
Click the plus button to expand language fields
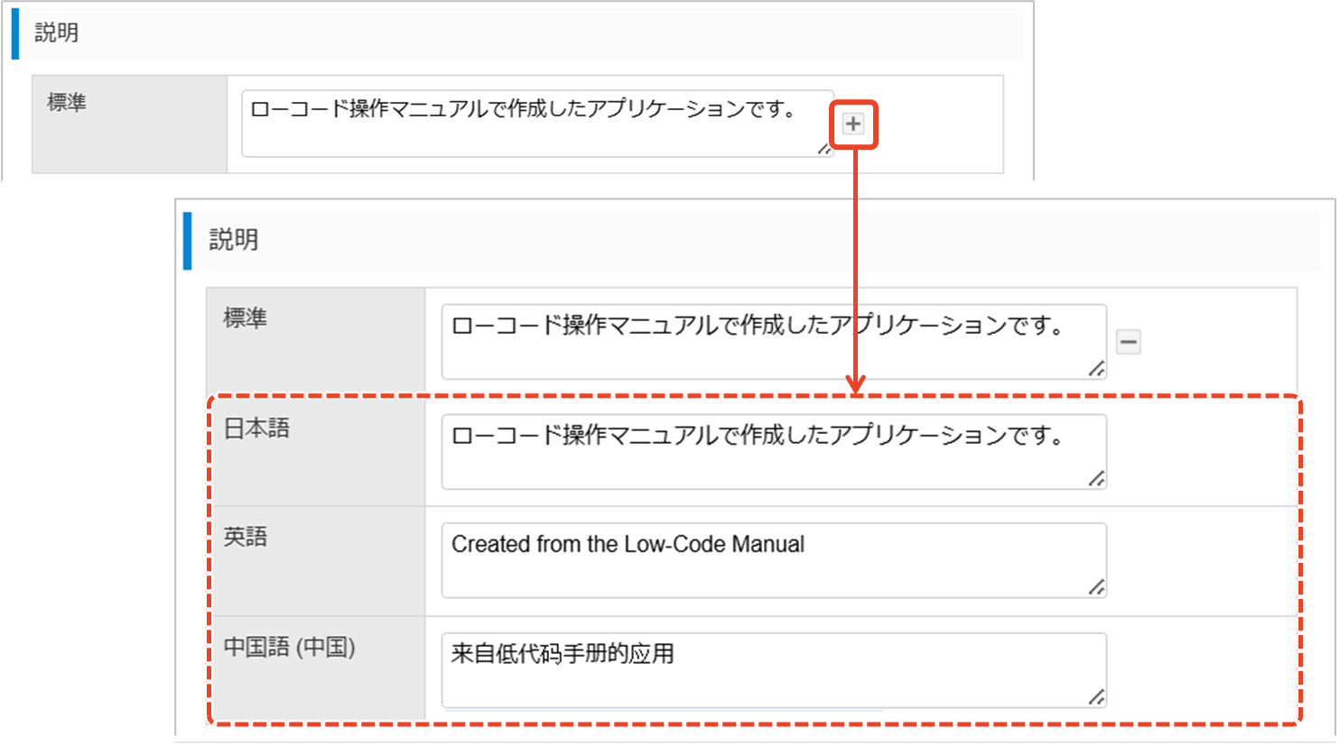click(852, 124)
